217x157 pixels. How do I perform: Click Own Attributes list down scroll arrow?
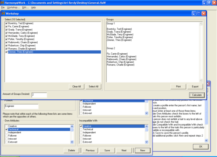pyautogui.click(x=72, y=142)
